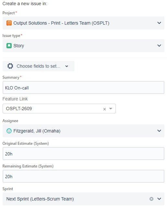This screenshot has width=167, height=206.
Task: Open the Assignee dropdown chevron
Action: click(159, 131)
